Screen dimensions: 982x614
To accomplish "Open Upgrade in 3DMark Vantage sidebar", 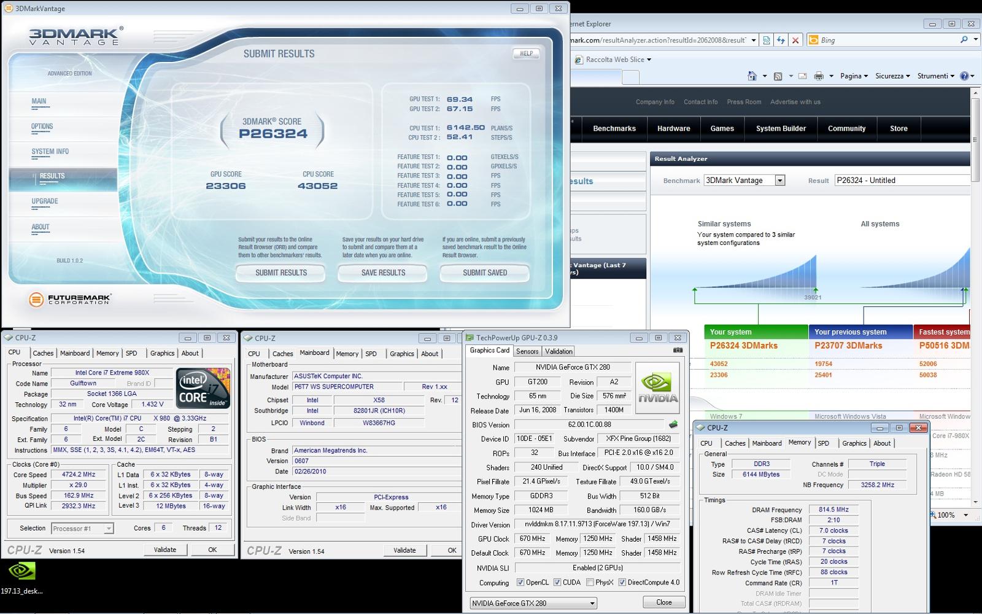I will coord(45,201).
